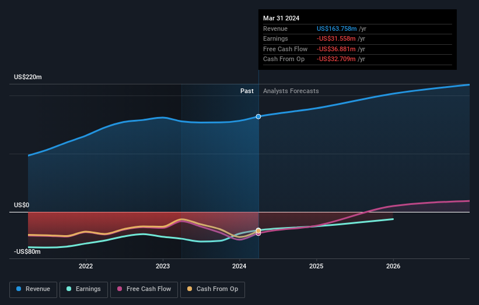Click the -US$32.709m cash from op value
Image resolution: width=479 pixels, height=305 pixels.
click(x=336, y=59)
